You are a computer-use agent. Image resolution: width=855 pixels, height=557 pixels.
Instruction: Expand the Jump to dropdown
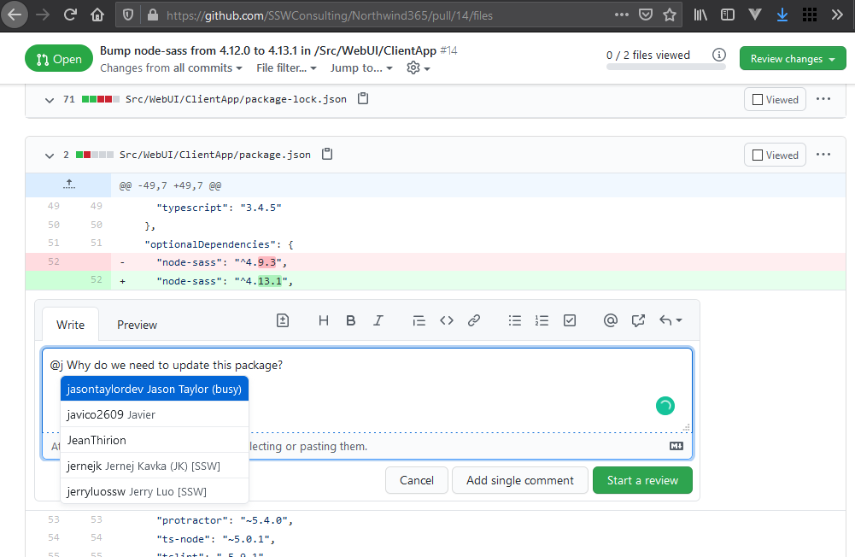(360, 68)
